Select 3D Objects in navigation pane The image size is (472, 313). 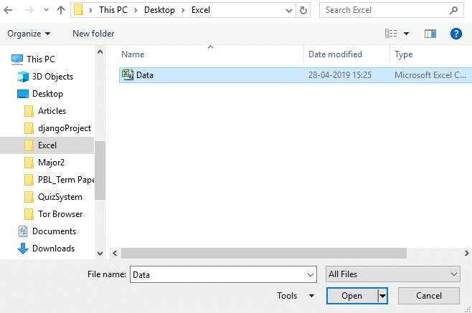click(52, 77)
